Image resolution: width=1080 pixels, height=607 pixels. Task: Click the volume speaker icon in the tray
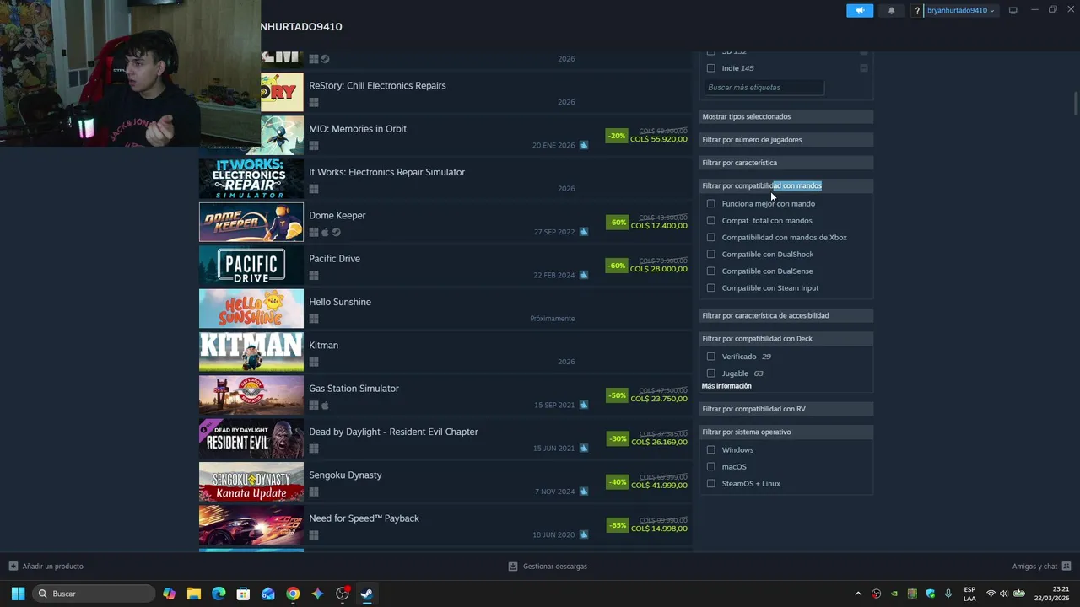[1003, 594]
